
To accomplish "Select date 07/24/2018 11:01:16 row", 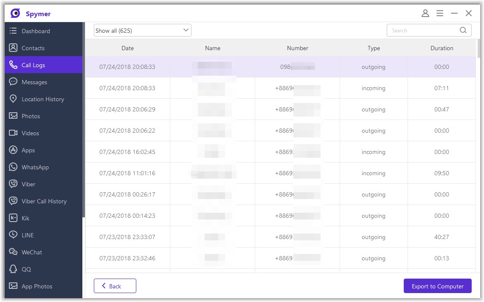I will point(280,173).
